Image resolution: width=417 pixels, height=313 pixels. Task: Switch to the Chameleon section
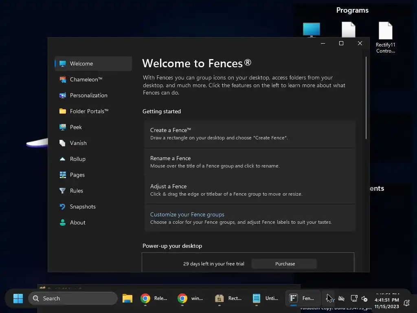click(x=93, y=79)
